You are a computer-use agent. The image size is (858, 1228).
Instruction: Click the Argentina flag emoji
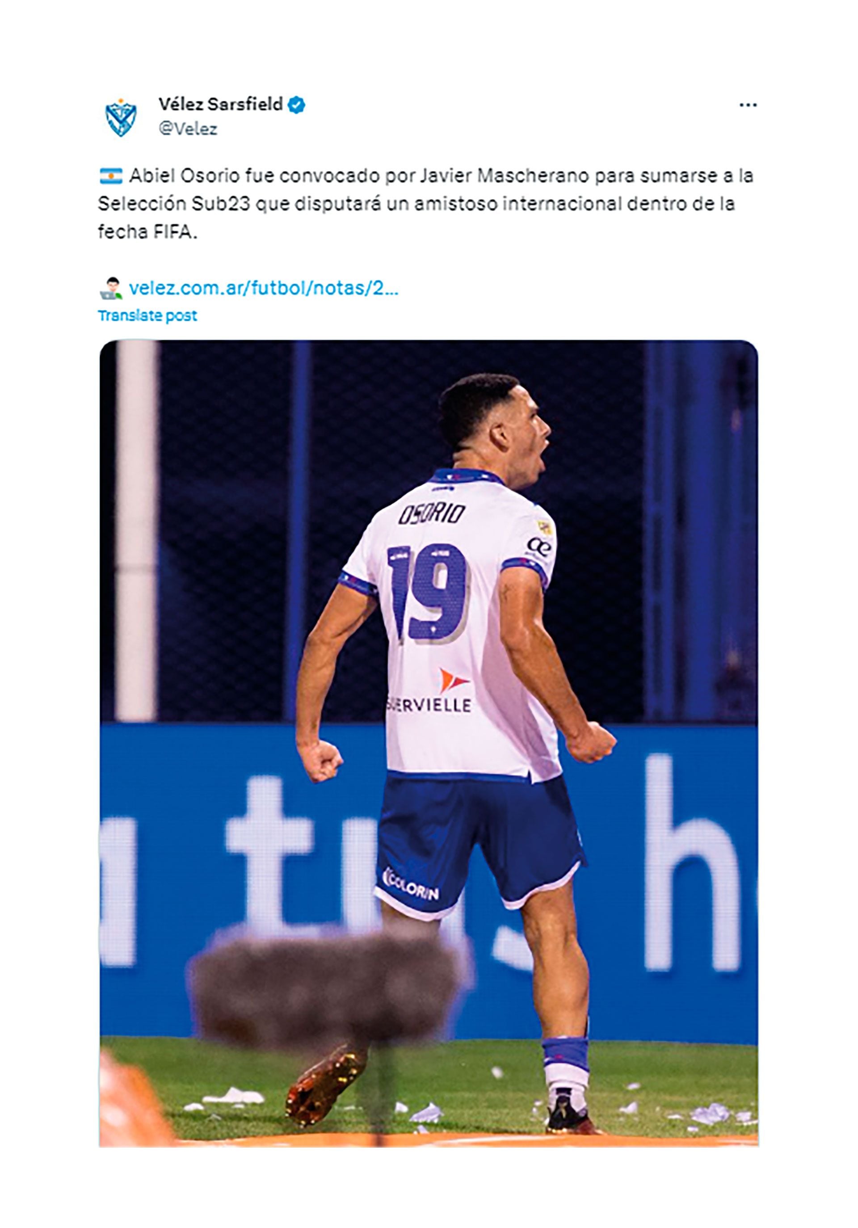click(x=111, y=176)
